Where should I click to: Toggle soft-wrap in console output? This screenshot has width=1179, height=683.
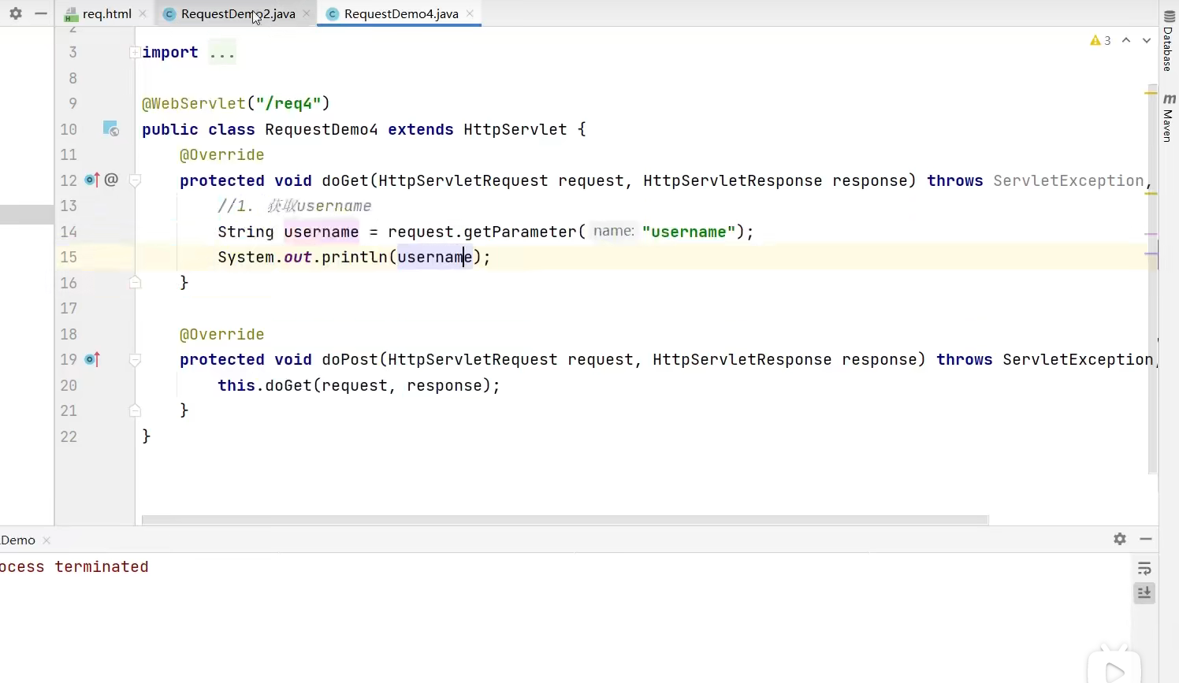[1145, 569]
